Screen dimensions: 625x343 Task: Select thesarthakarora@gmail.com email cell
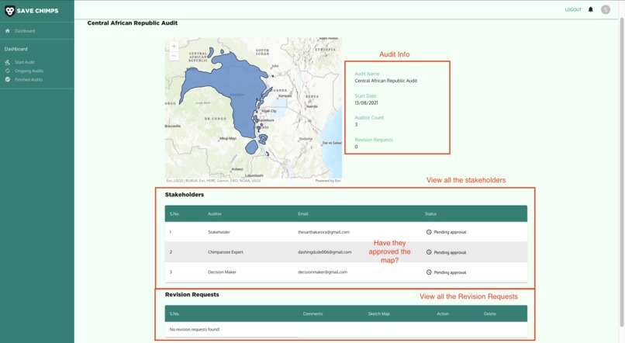[x=323, y=232]
